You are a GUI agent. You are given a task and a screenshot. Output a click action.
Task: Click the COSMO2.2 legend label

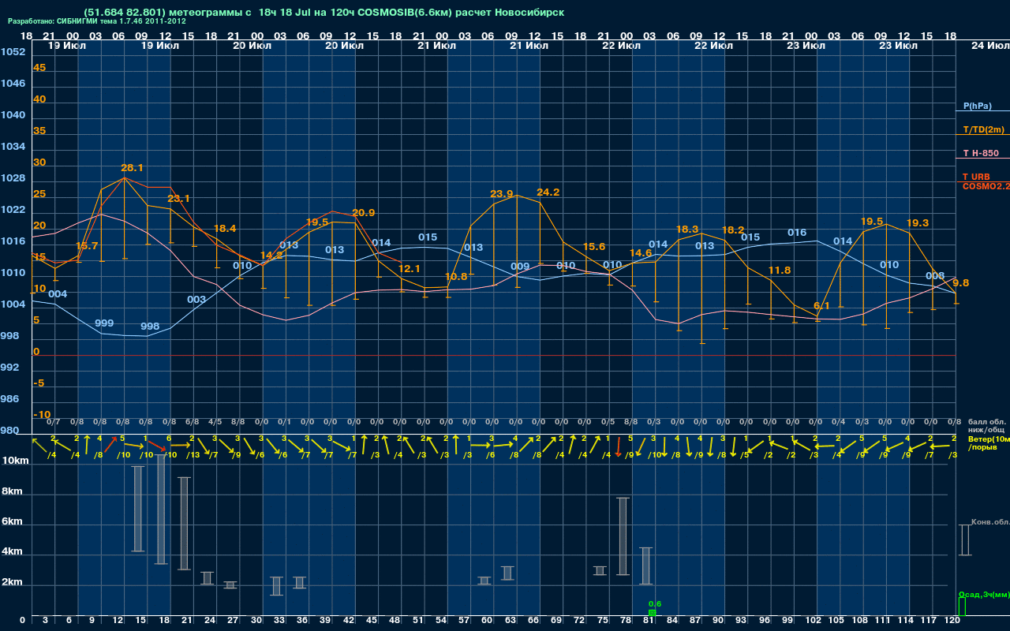[986, 186]
